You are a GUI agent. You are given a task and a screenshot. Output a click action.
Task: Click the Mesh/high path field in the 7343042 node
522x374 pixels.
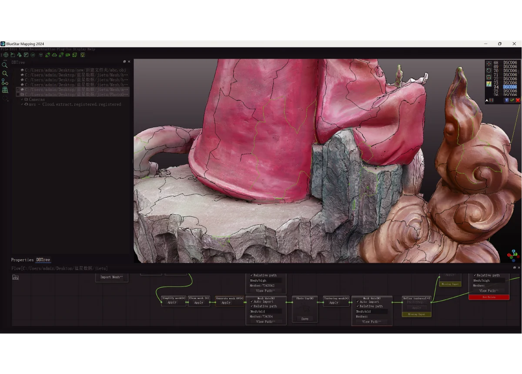pyautogui.click(x=266, y=281)
